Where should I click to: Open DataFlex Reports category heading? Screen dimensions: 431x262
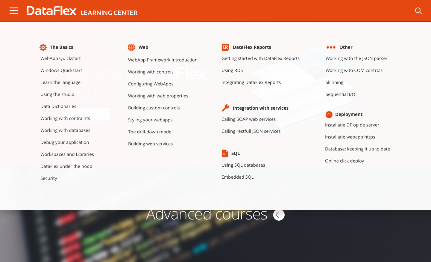coord(252,47)
